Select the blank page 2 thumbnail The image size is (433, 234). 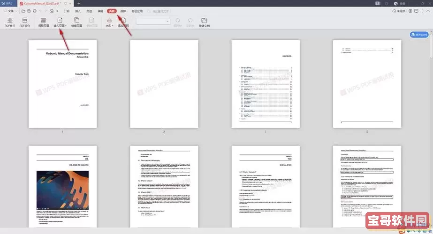coord(164,84)
